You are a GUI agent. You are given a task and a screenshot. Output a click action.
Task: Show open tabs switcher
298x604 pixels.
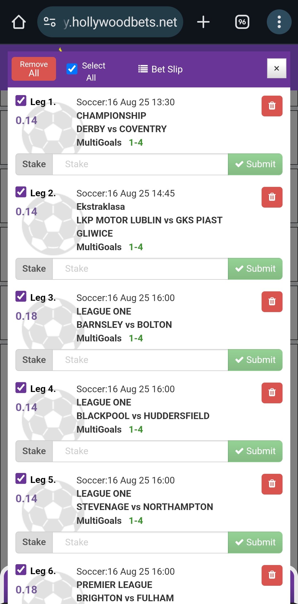[x=242, y=22]
